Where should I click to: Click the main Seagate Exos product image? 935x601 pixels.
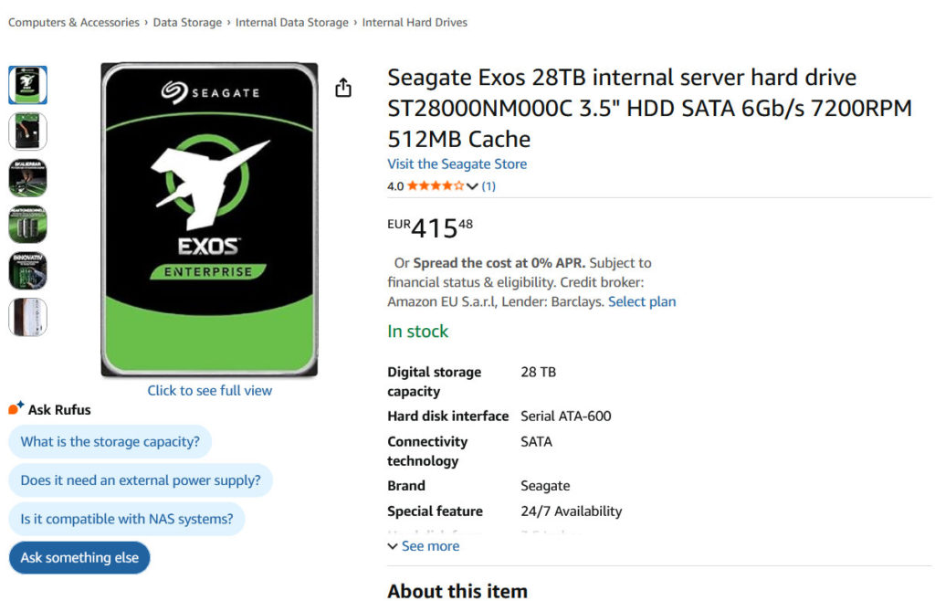coord(209,219)
